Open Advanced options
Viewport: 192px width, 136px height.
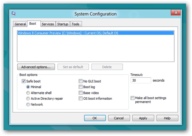click(36, 67)
